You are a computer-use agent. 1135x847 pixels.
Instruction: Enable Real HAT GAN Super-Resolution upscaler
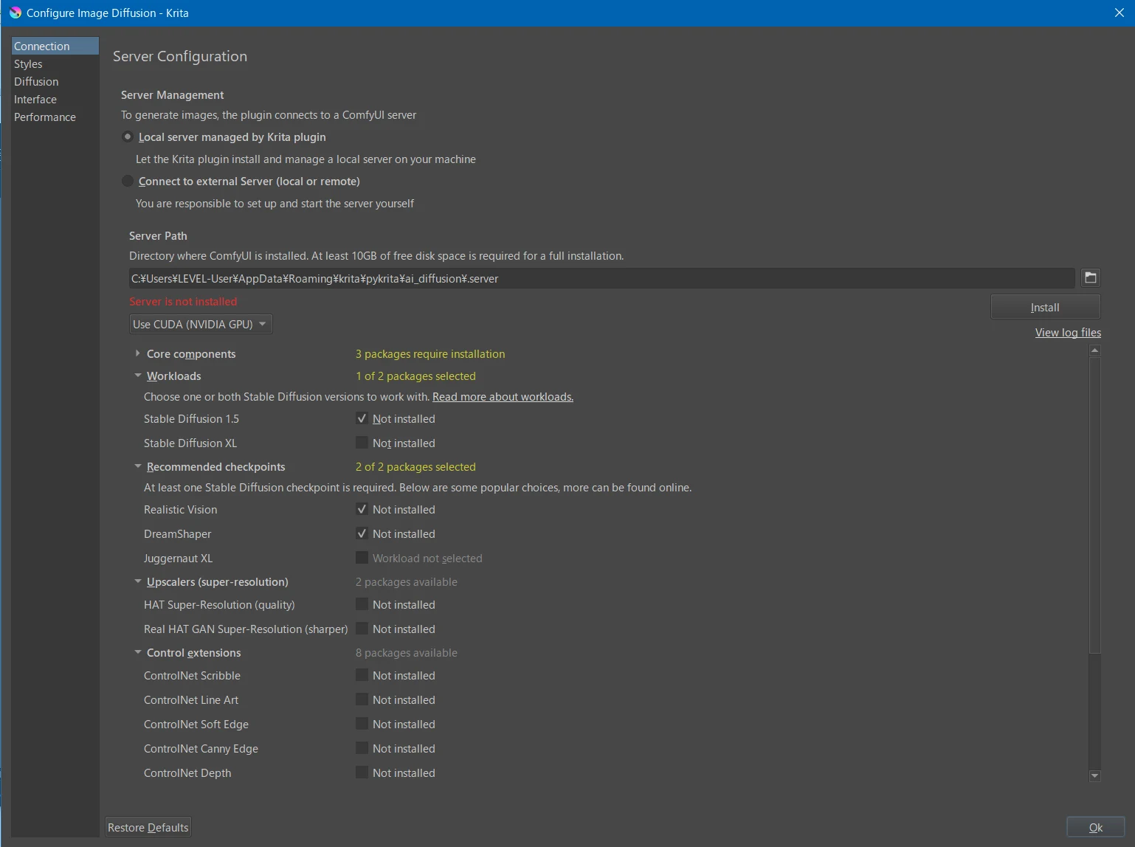click(362, 629)
